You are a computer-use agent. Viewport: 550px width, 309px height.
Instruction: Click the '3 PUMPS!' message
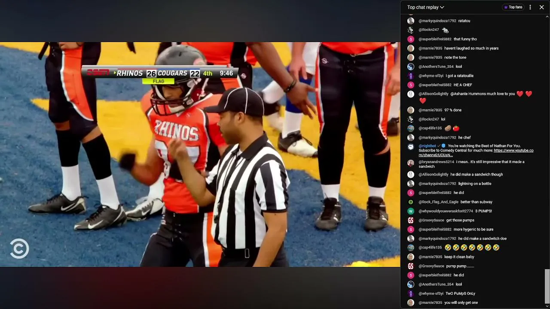pyautogui.click(x=483, y=211)
